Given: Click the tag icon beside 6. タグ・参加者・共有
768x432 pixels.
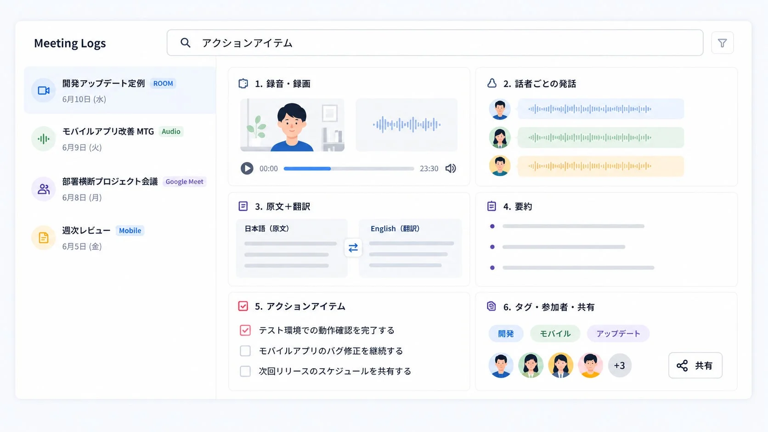Looking at the screenshot, I should 491,306.
